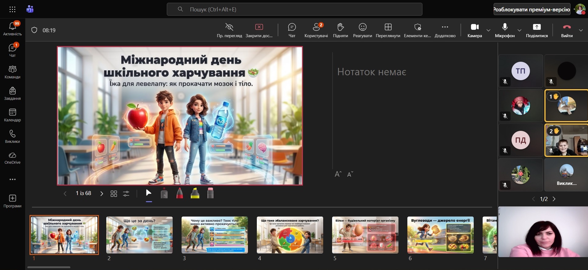Screen dimensions: 588x270
Task: Raise hand with Підняти icon
Action: click(x=340, y=30)
